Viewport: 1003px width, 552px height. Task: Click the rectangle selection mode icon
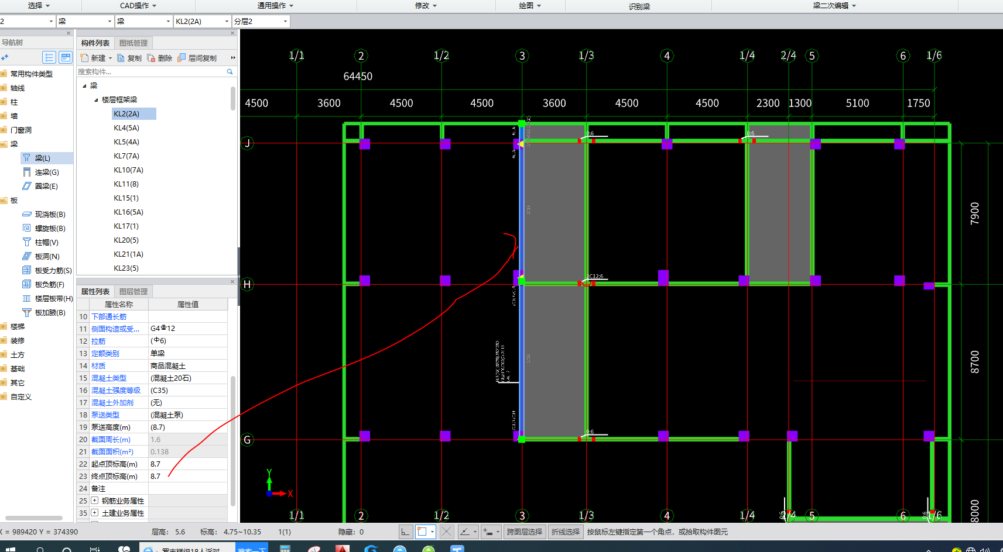pos(422,532)
